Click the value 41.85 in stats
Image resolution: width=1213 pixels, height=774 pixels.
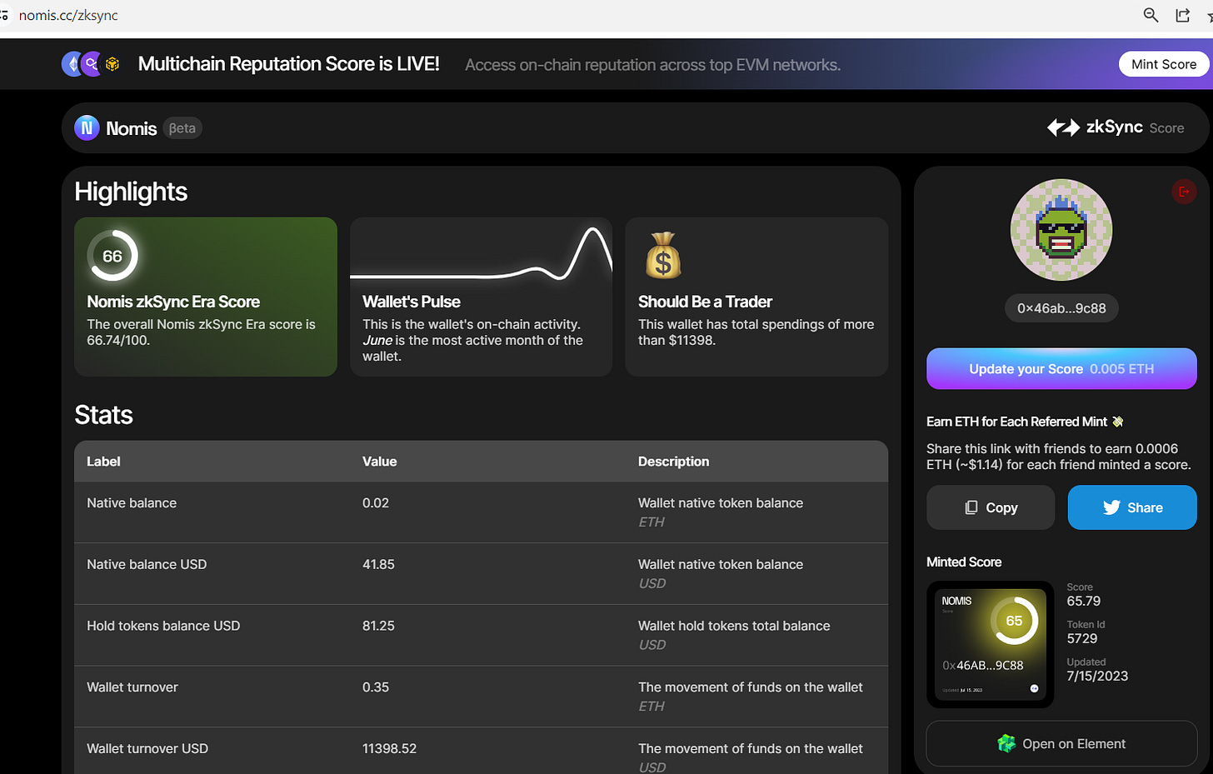click(378, 565)
